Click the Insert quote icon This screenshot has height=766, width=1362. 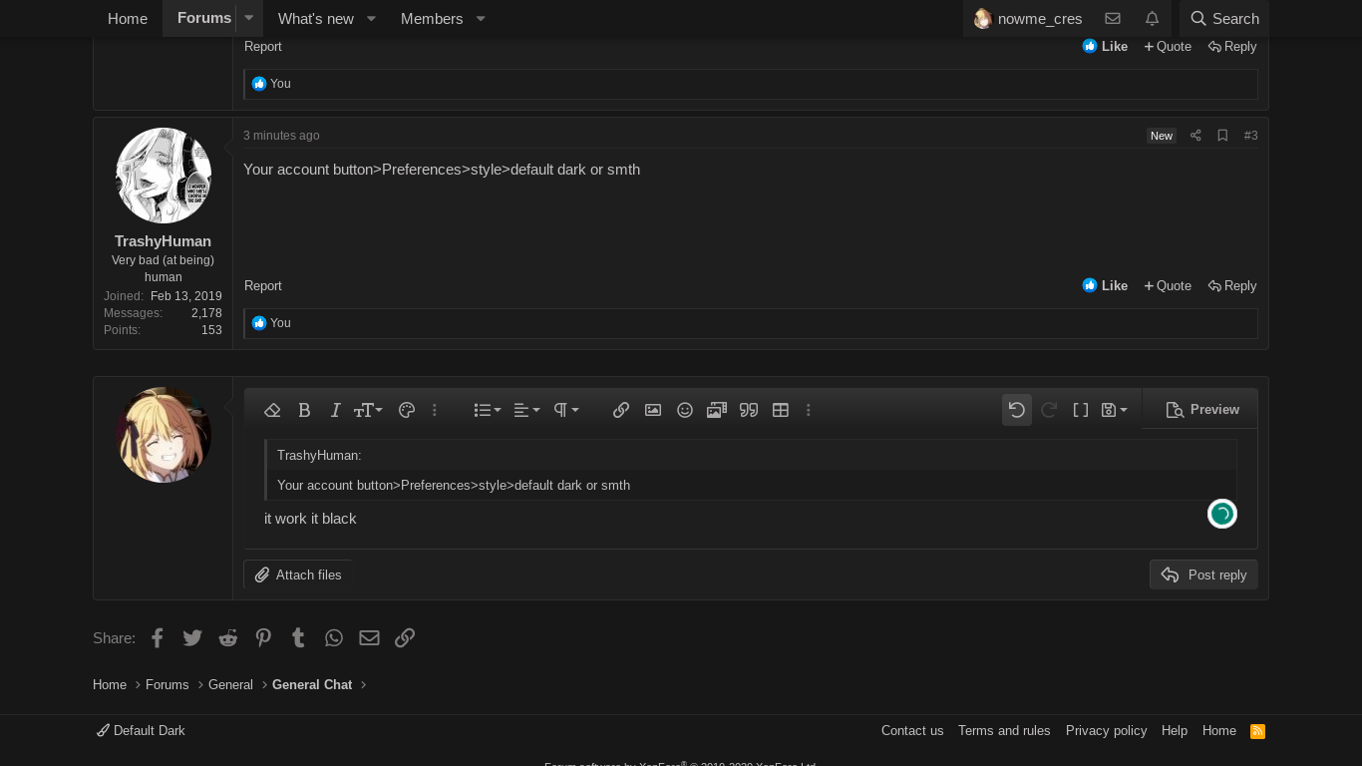[749, 410]
